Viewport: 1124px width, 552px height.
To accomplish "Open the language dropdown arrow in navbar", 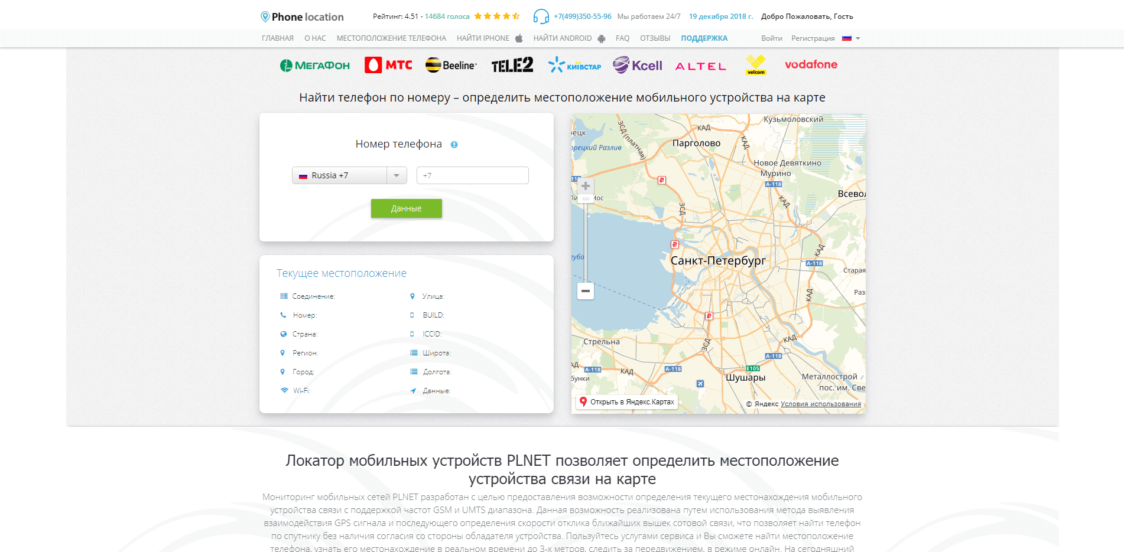I will click(x=858, y=38).
